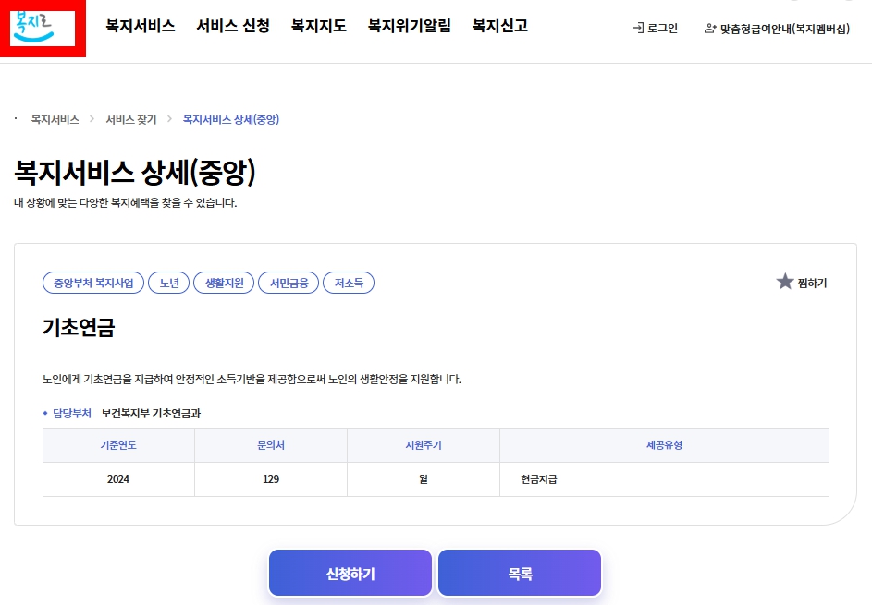872x605 pixels.
Task: Click the 기초연금 service title
Action: pyautogui.click(x=79, y=327)
